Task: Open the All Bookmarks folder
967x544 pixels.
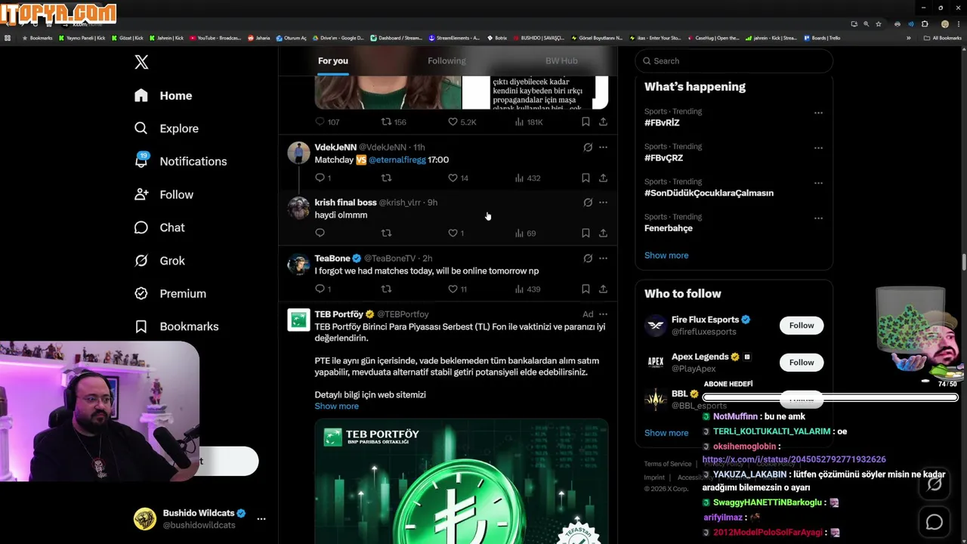Action: pyautogui.click(x=942, y=38)
